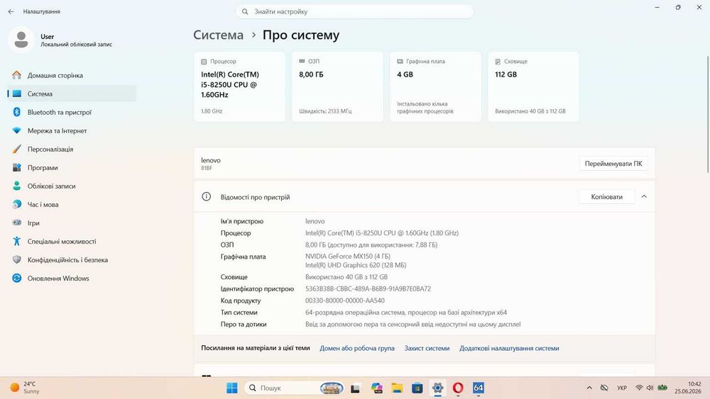Open File Explorer from the taskbar
Image resolution: width=710 pixels, height=399 pixels.
coord(397,388)
